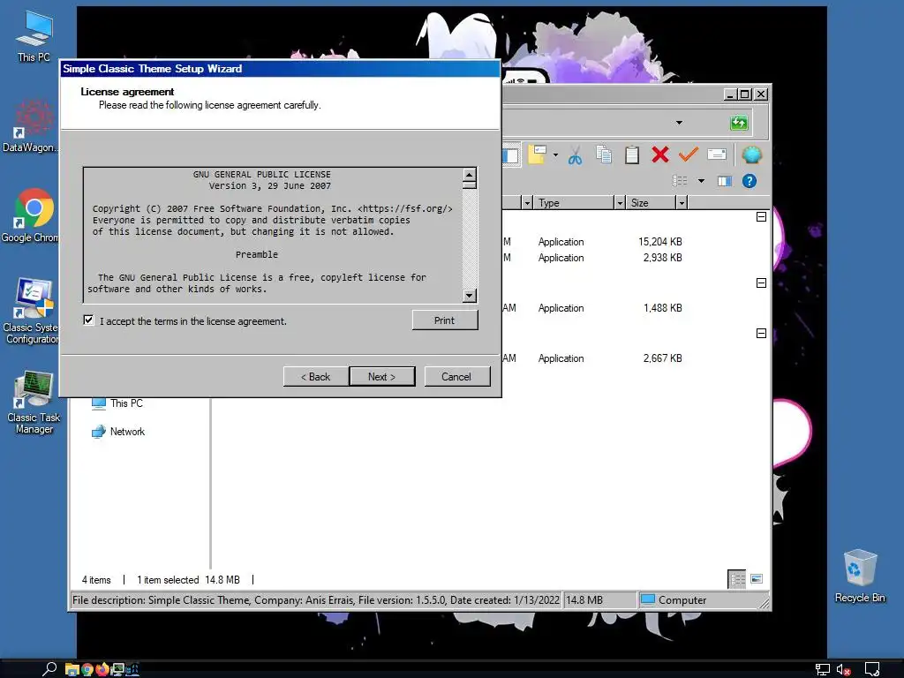This screenshot has width=904, height=678.
Task: Click the Copy icon in Explorer toolbar
Action: (604, 155)
